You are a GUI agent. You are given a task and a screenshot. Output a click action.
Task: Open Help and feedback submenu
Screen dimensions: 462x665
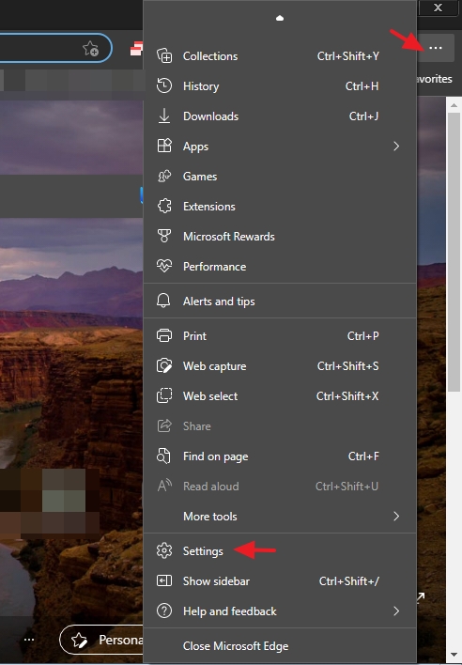pyautogui.click(x=280, y=611)
